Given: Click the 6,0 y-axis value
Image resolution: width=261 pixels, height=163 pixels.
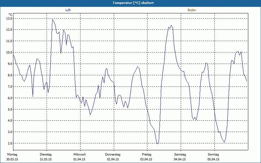Looking at the screenshot, I should pyautogui.click(x=10, y=98).
